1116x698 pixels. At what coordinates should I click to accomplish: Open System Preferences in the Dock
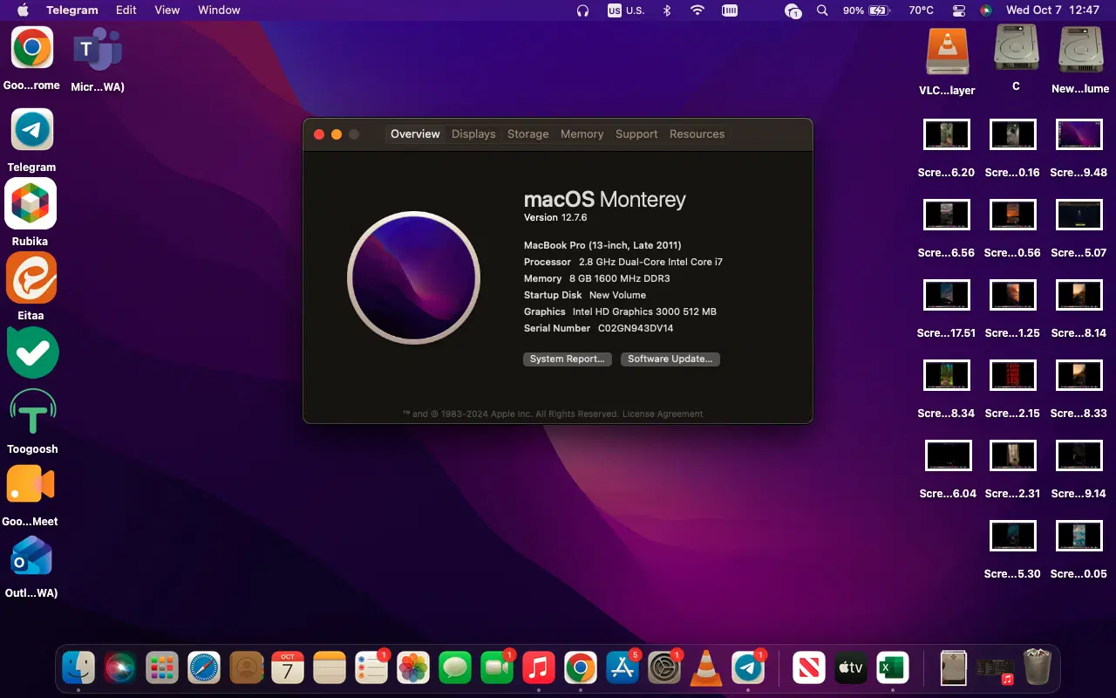(x=664, y=668)
